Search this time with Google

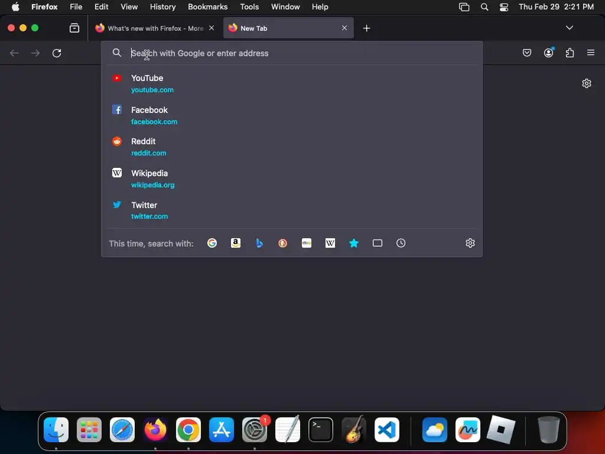tap(212, 243)
